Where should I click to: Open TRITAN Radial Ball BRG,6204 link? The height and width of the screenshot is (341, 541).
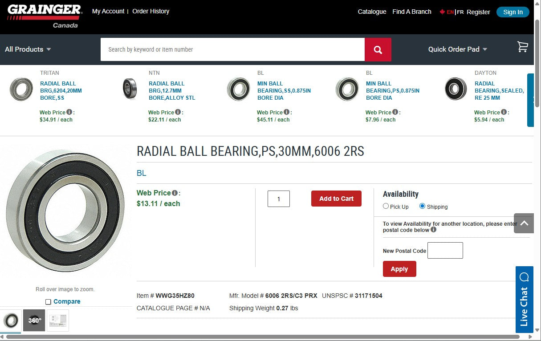(61, 90)
